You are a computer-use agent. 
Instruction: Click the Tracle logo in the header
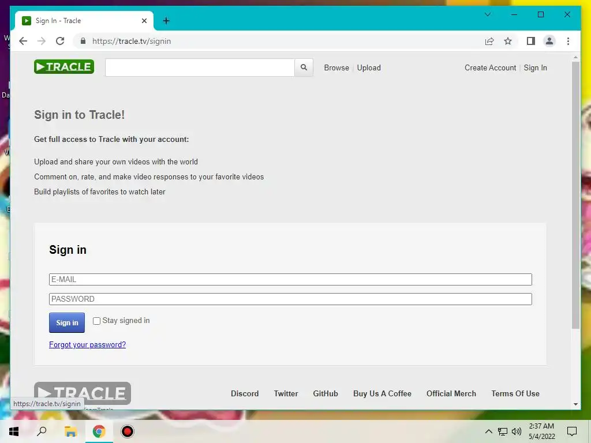pyautogui.click(x=63, y=67)
